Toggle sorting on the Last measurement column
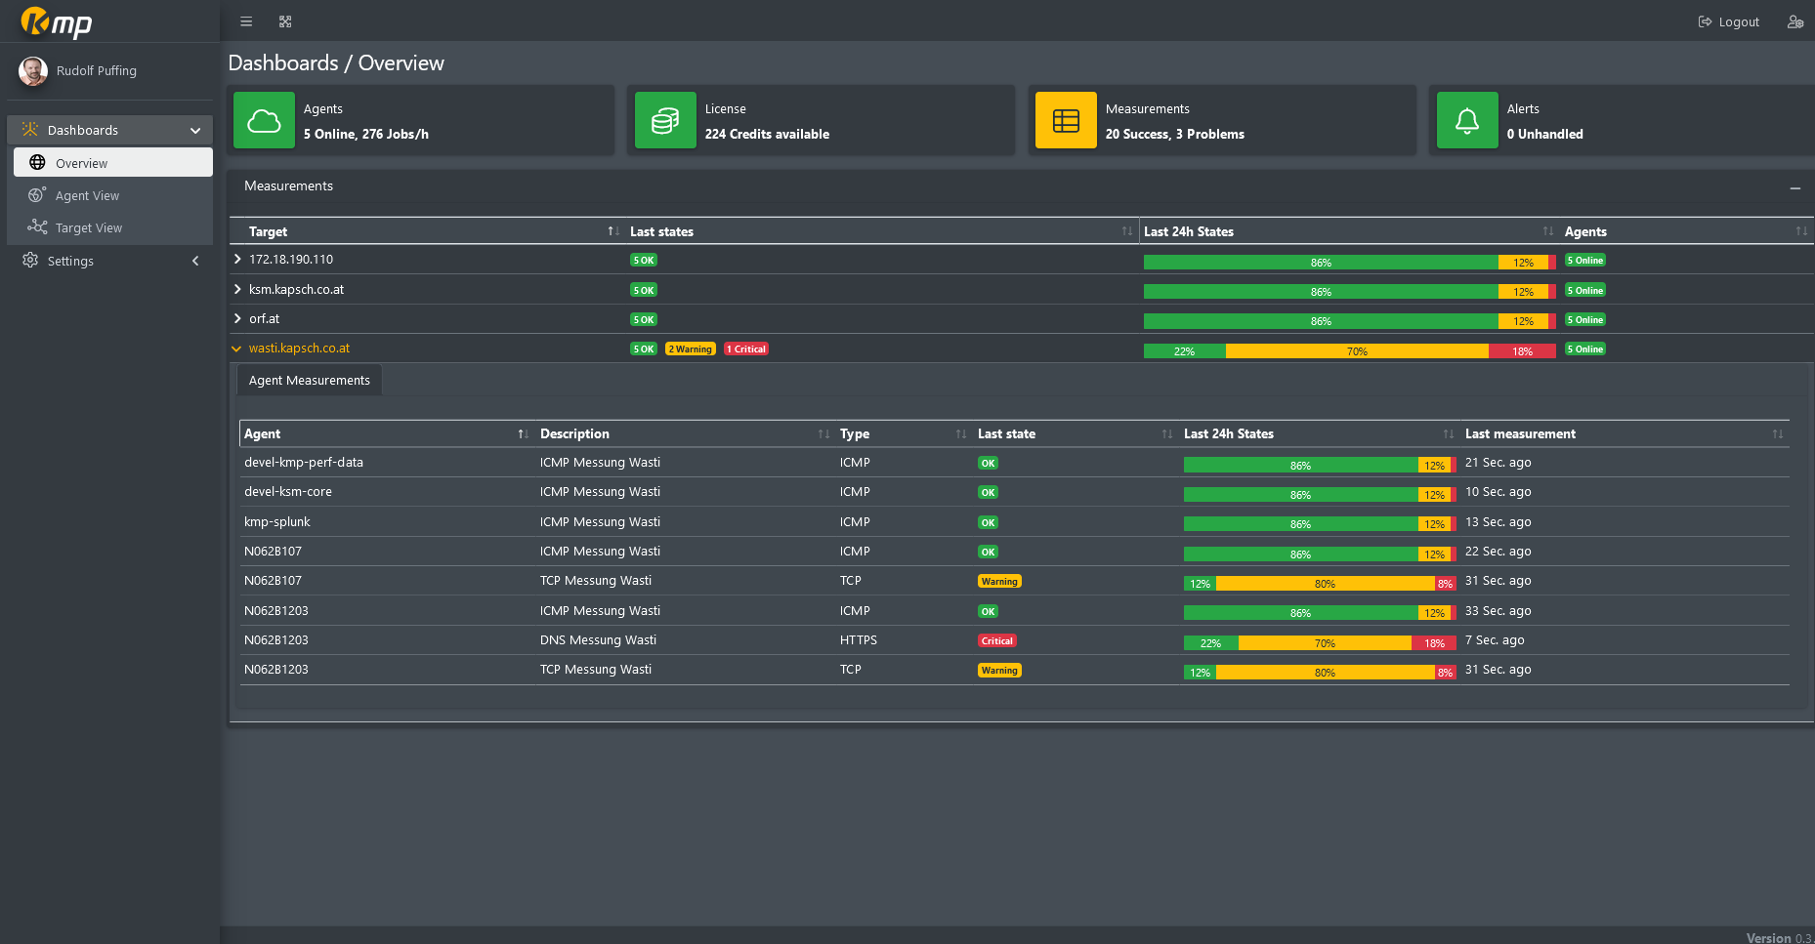Image resolution: width=1815 pixels, height=944 pixels. point(1777,434)
